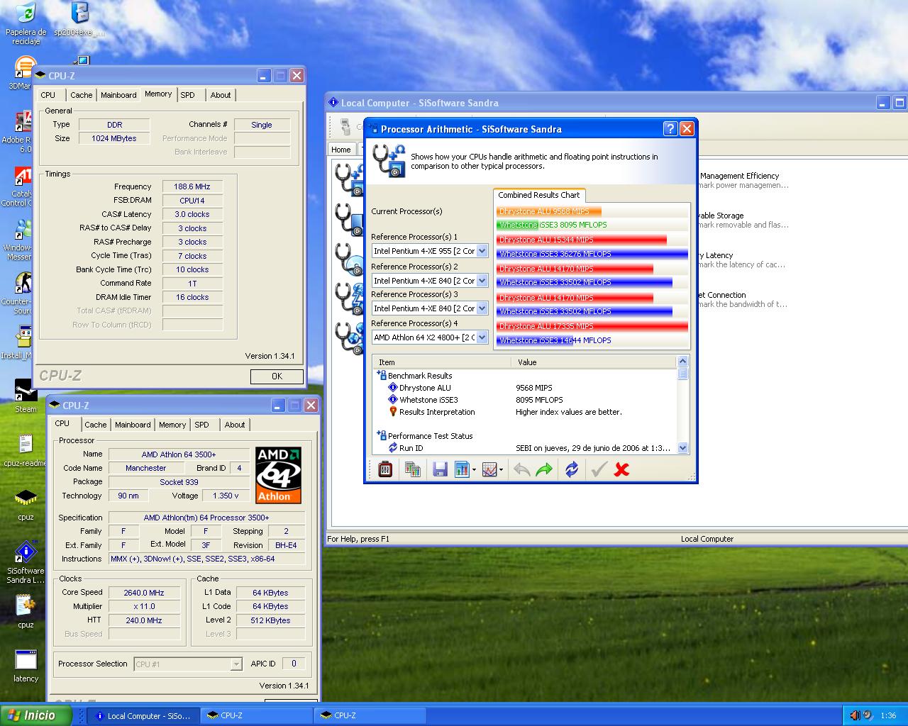Click the red X cancel icon
The image size is (908, 726).
pyautogui.click(x=622, y=469)
